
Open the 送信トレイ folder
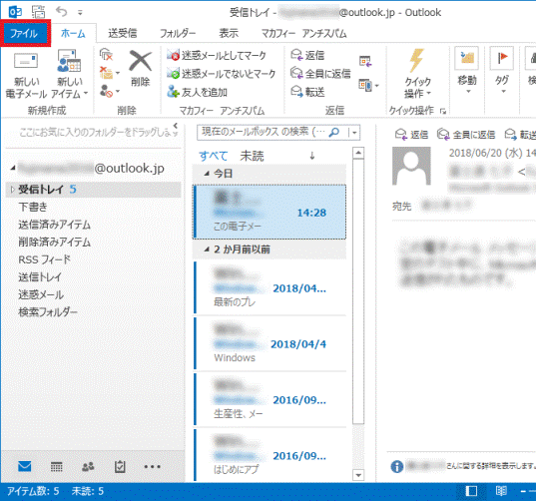coord(40,277)
